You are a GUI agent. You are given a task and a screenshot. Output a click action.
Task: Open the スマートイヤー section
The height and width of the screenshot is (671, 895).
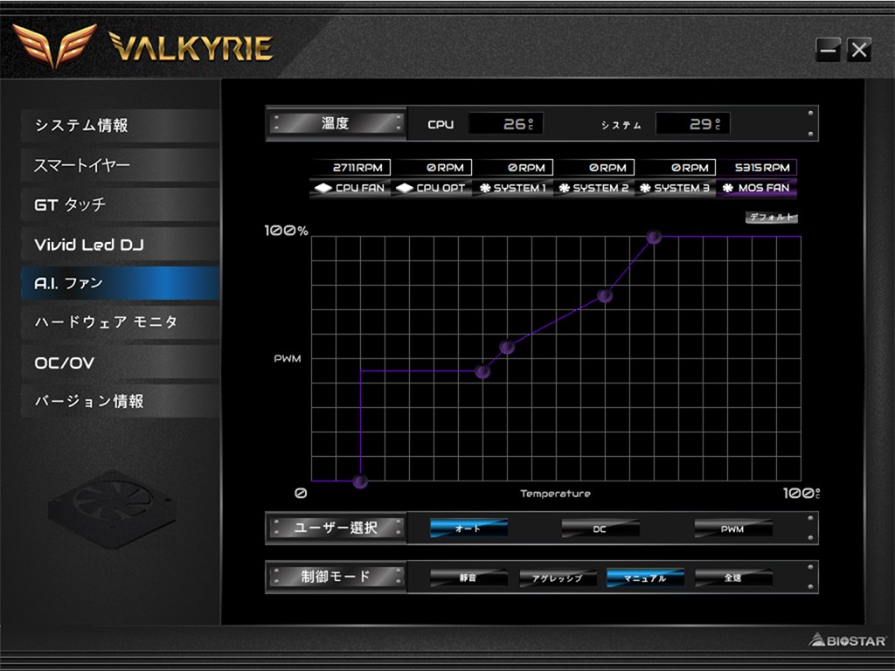[120, 165]
